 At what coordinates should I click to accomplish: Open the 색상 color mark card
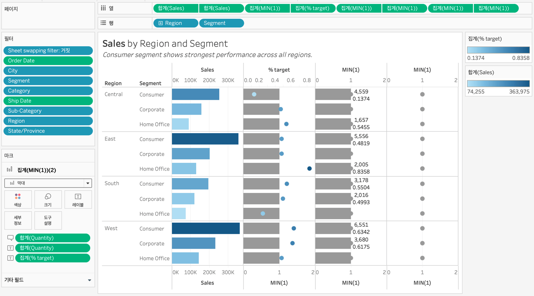tap(18, 199)
